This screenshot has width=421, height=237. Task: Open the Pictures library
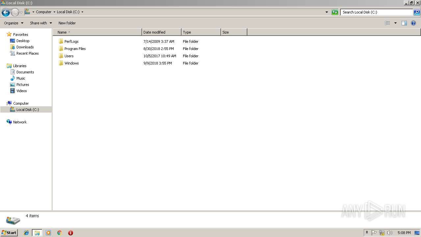click(x=23, y=85)
